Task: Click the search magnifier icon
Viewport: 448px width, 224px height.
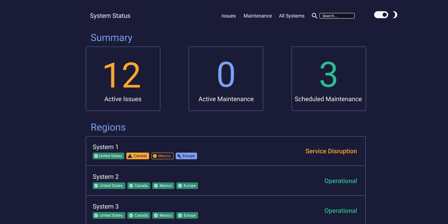Action: click(x=314, y=15)
